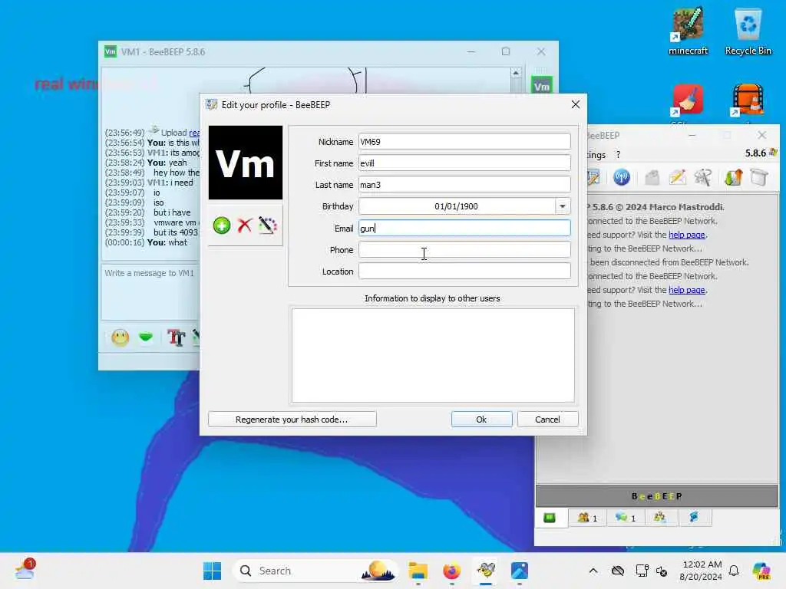The width and height of the screenshot is (786, 589).
Task: Switch to the chats tab showing 1
Action: click(x=626, y=518)
